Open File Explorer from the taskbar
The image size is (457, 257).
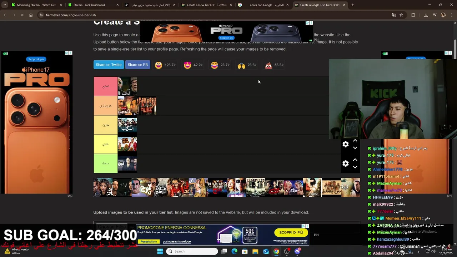point(255,251)
